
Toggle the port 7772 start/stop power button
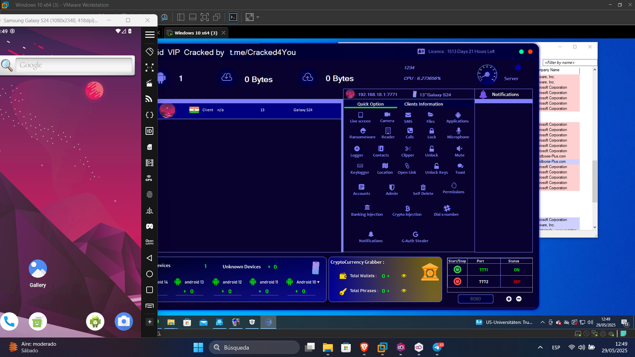(457, 281)
